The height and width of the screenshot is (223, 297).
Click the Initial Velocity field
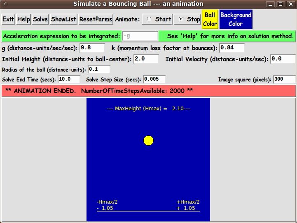[283, 59]
